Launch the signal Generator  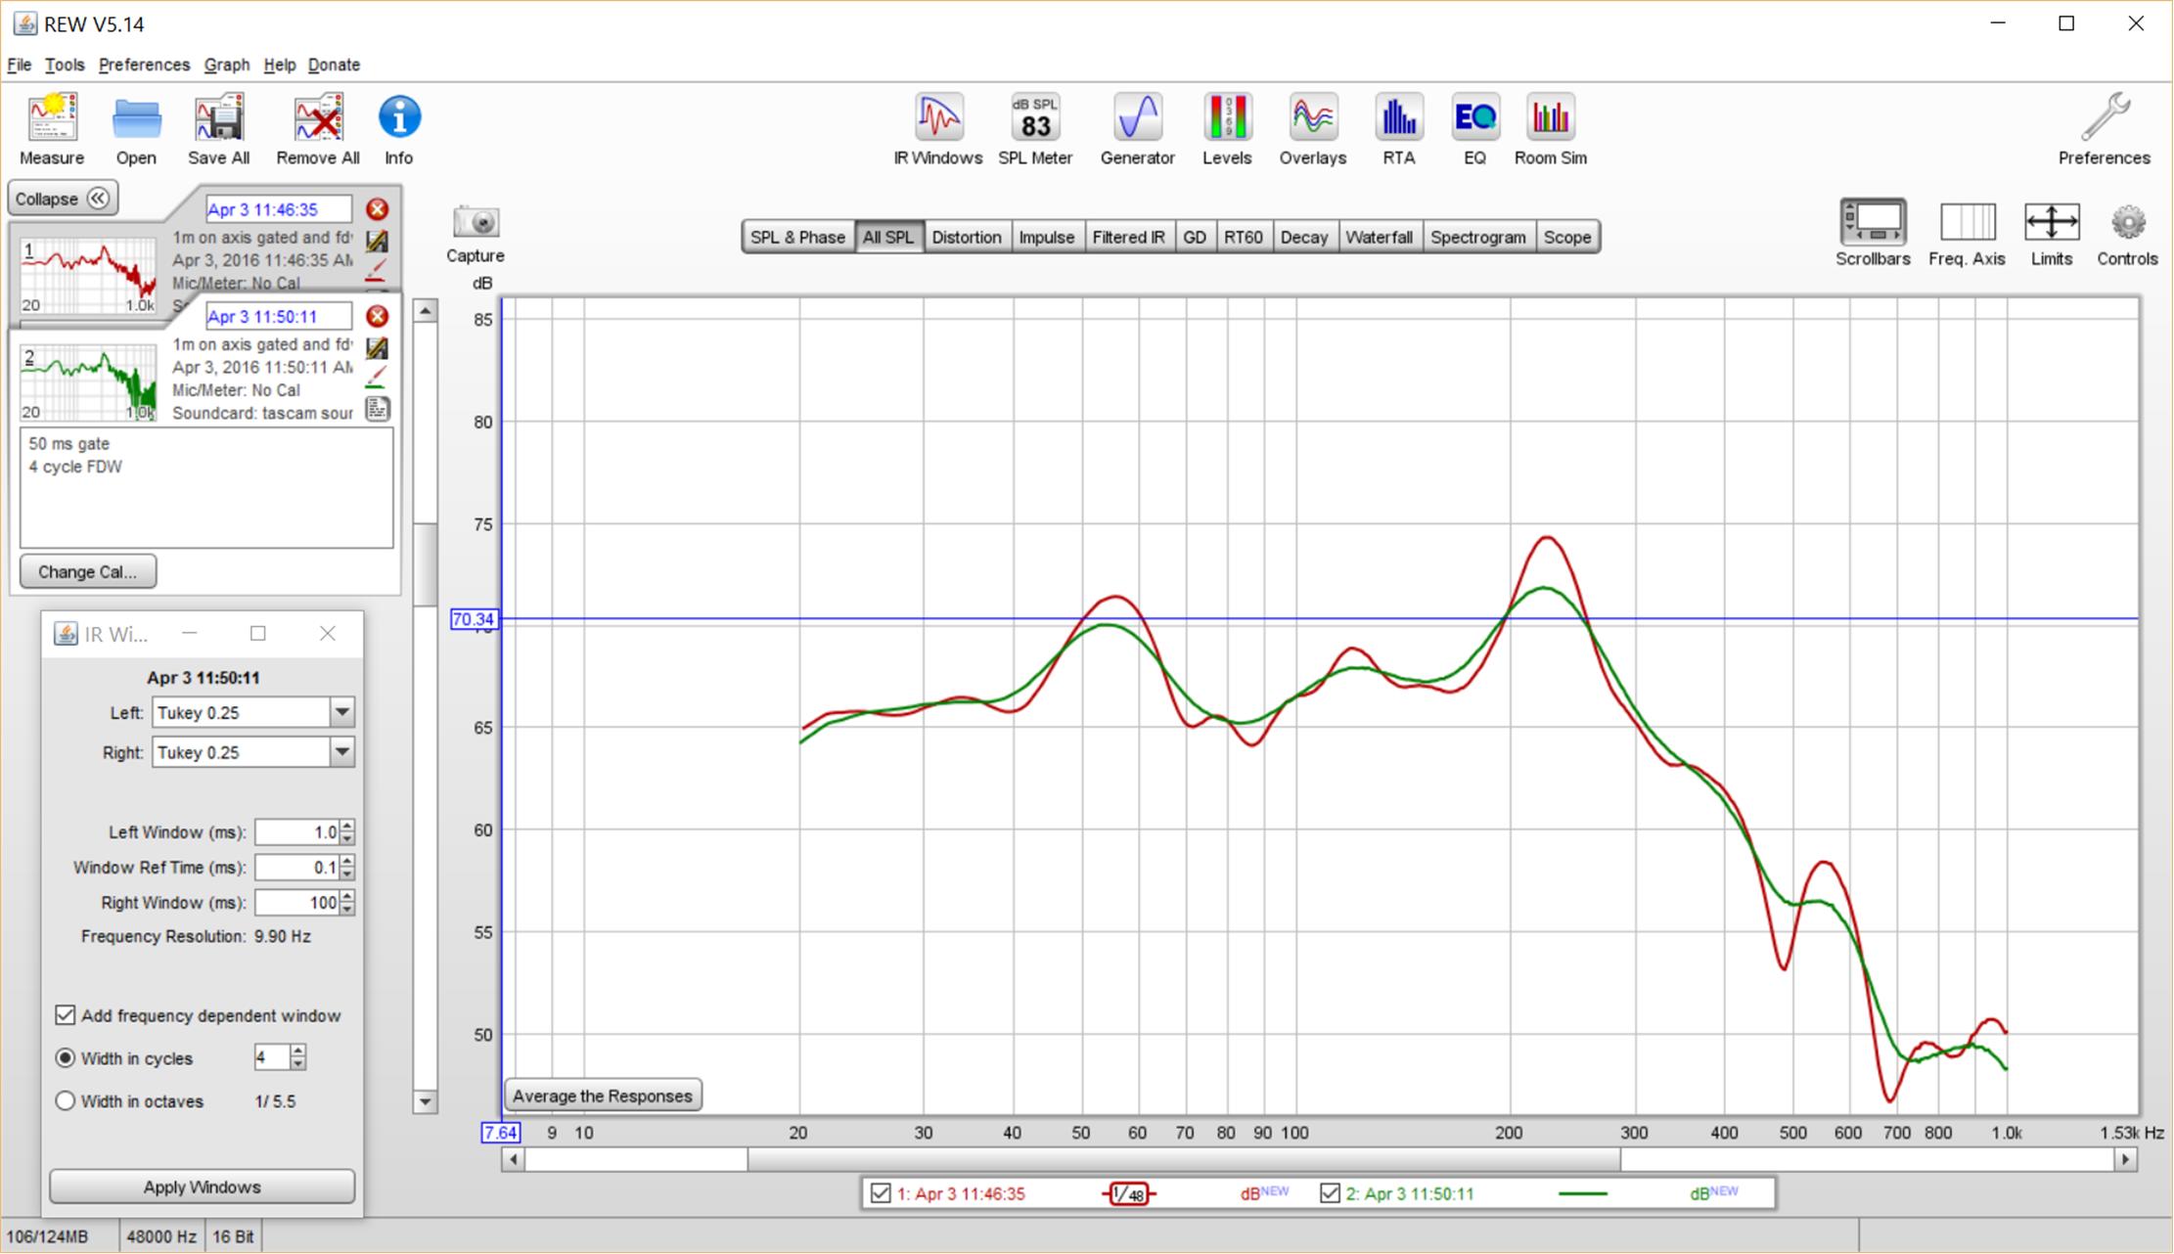(1137, 129)
